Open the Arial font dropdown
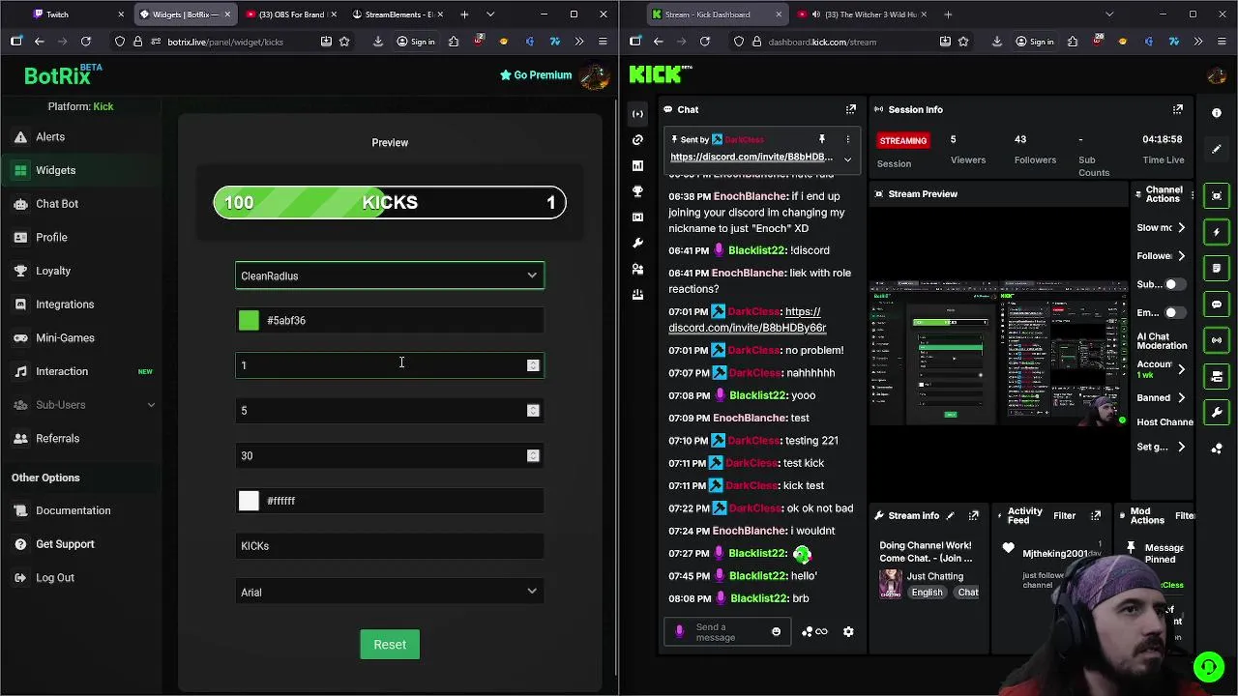1238x696 pixels. (x=390, y=592)
